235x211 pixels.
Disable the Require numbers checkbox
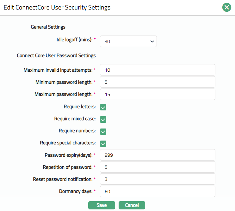(103, 131)
